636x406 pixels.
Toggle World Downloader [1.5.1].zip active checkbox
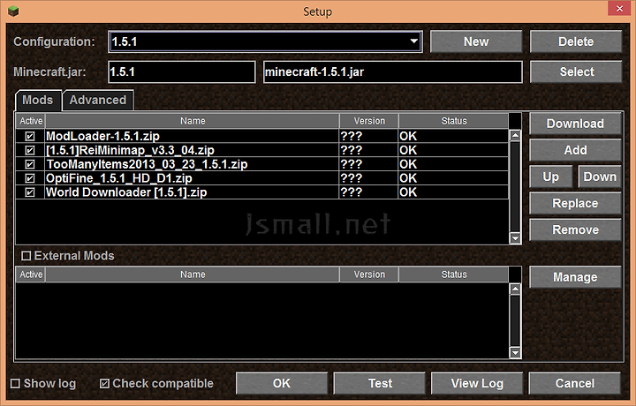(30, 192)
